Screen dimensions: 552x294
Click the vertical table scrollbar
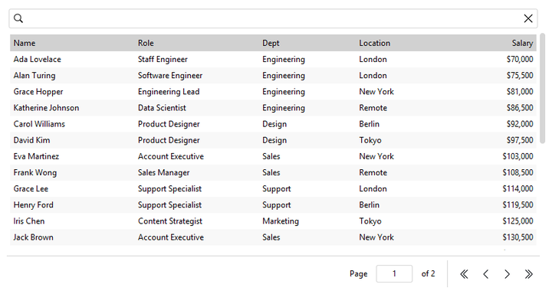(x=543, y=88)
